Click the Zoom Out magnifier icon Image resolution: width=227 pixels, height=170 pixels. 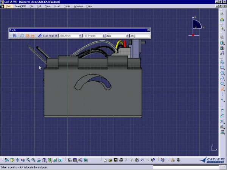[33, 160]
